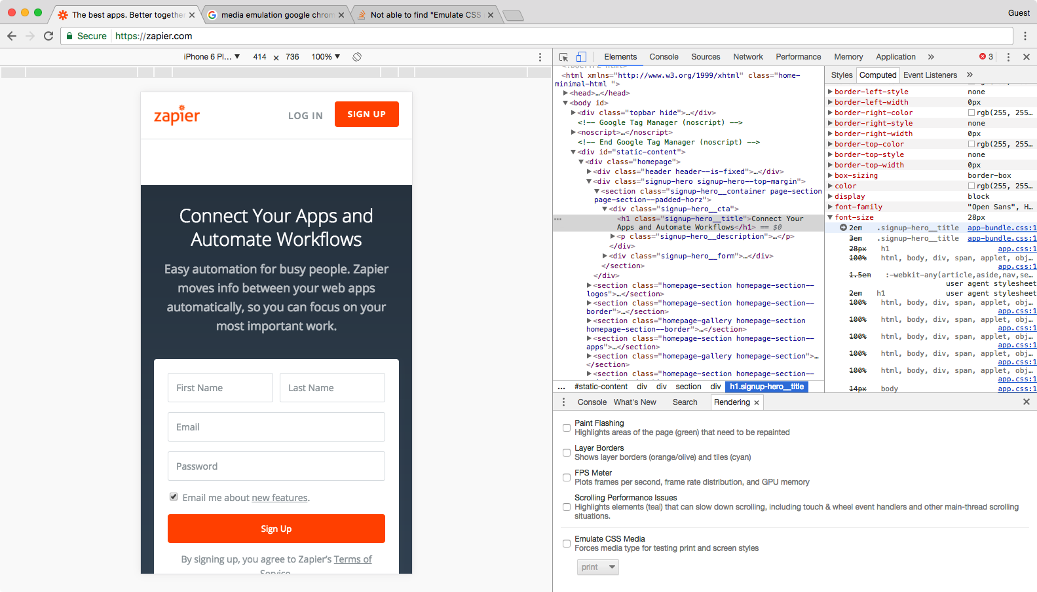The height and width of the screenshot is (592, 1037).
Task: Click the Zapier logo
Action: [177, 114]
